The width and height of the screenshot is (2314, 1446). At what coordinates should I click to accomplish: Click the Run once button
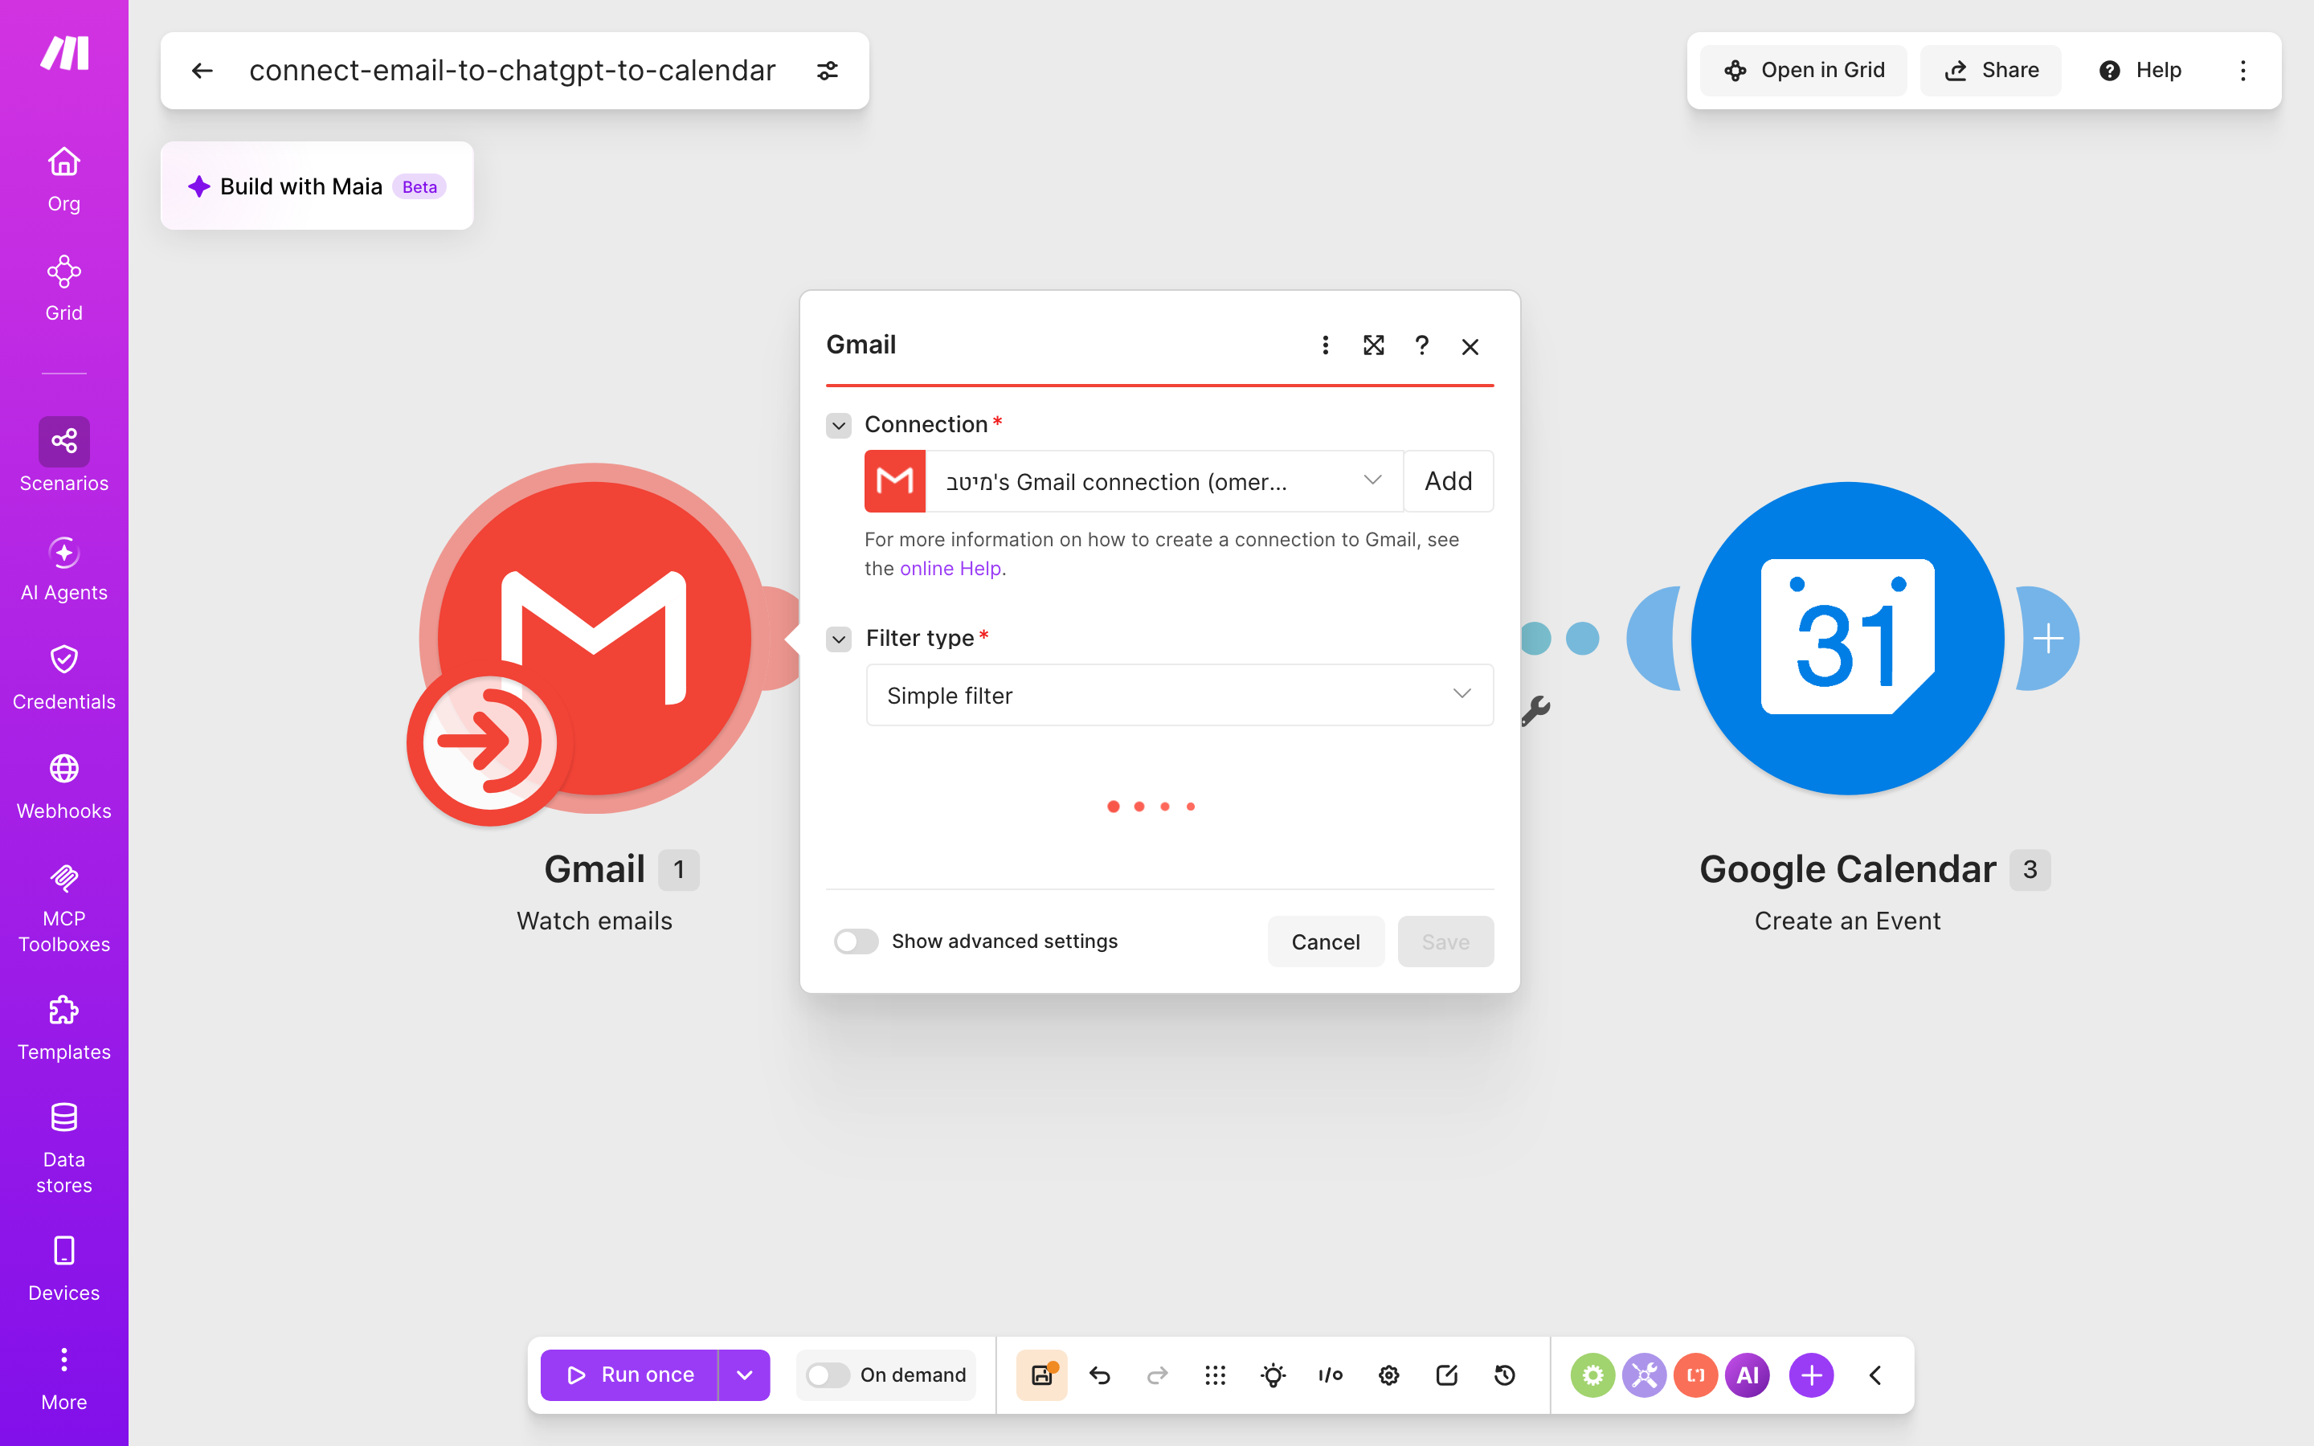629,1375
